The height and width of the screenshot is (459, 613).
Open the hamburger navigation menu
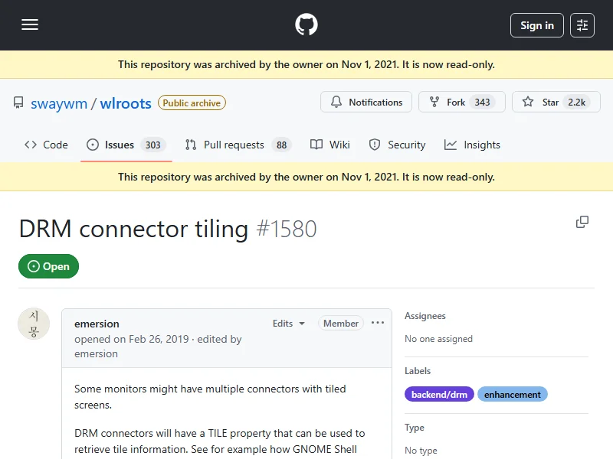[x=30, y=25]
